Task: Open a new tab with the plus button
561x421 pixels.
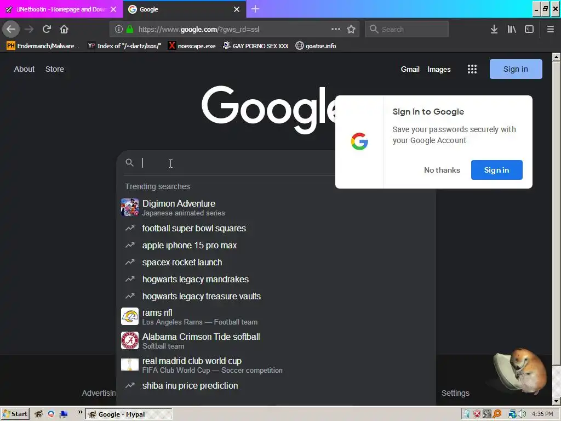Action: pyautogui.click(x=255, y=9)
